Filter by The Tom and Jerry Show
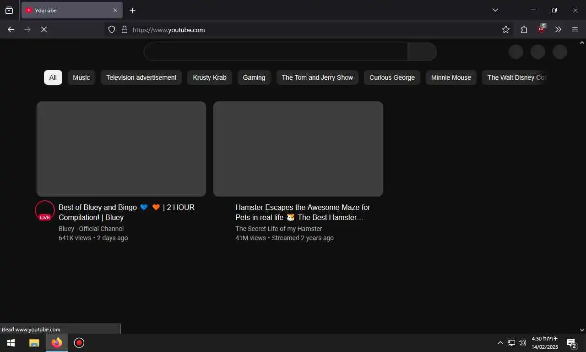Image resolution: width=586 pixels, height=352 pixels. [317, 77]
